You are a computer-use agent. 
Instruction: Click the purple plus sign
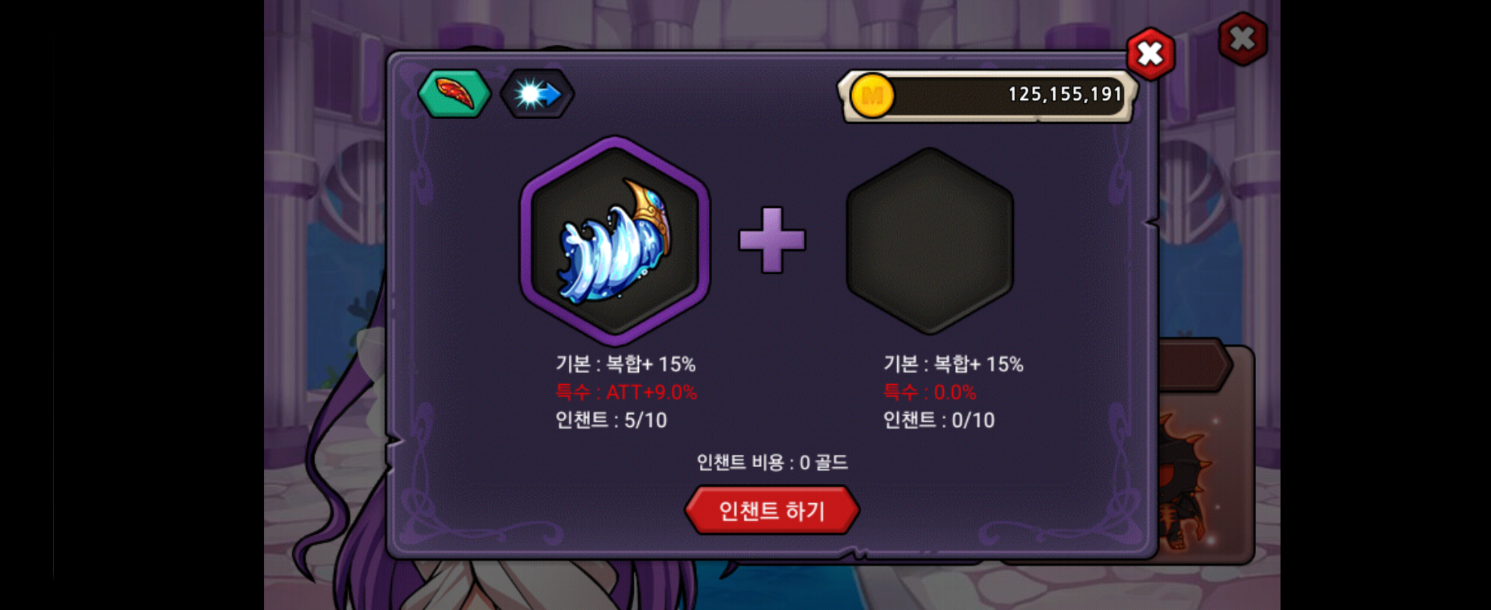(x=771, y=239)
